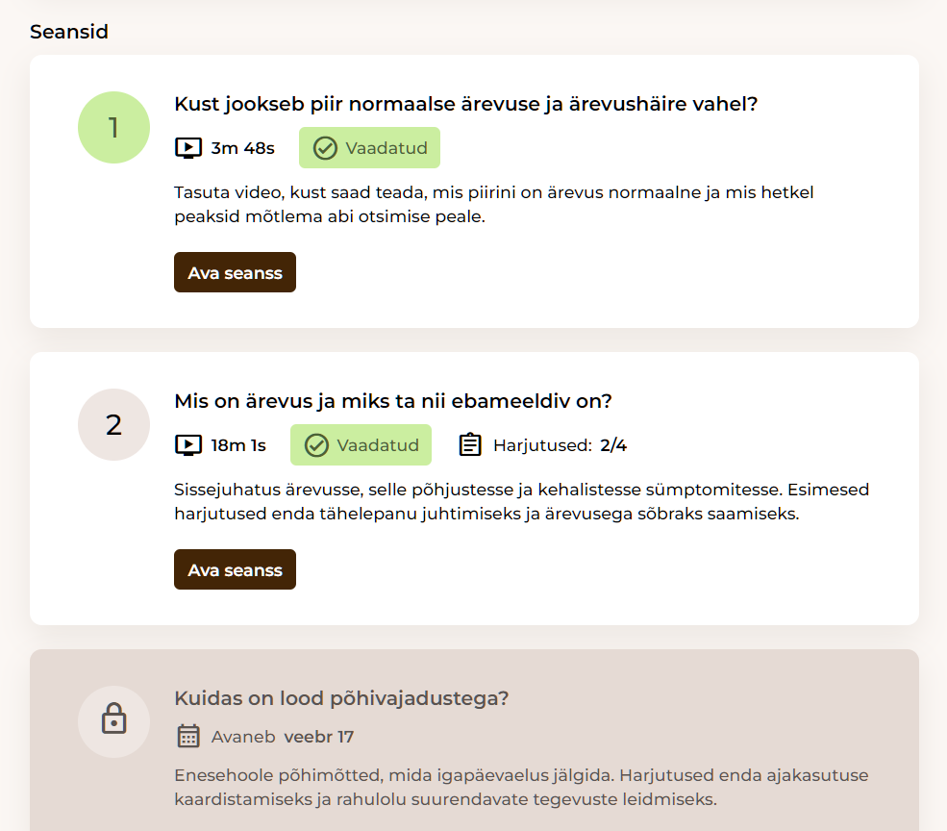Select the green circle numbered 1
Screen dimensions: 947x831
(113, 127)
